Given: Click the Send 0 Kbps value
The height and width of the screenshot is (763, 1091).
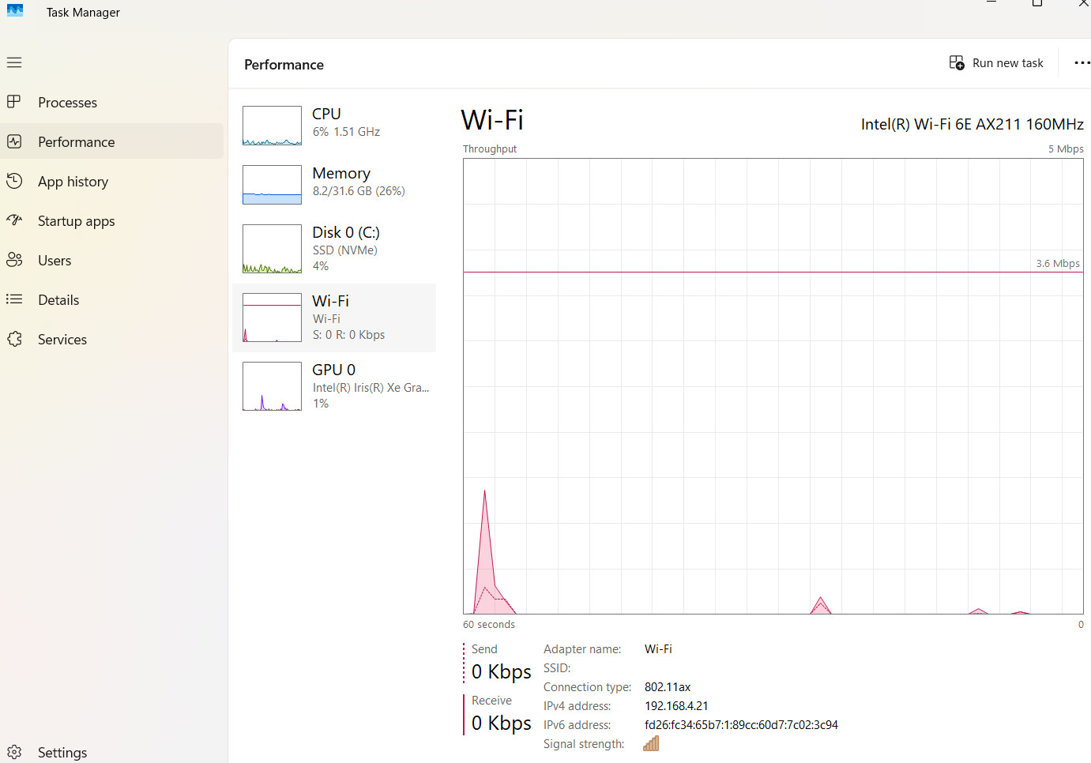Looking at the screenshot, I should 502,672.
